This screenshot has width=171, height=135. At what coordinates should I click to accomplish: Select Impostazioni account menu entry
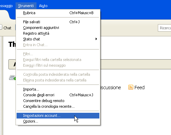58,115
